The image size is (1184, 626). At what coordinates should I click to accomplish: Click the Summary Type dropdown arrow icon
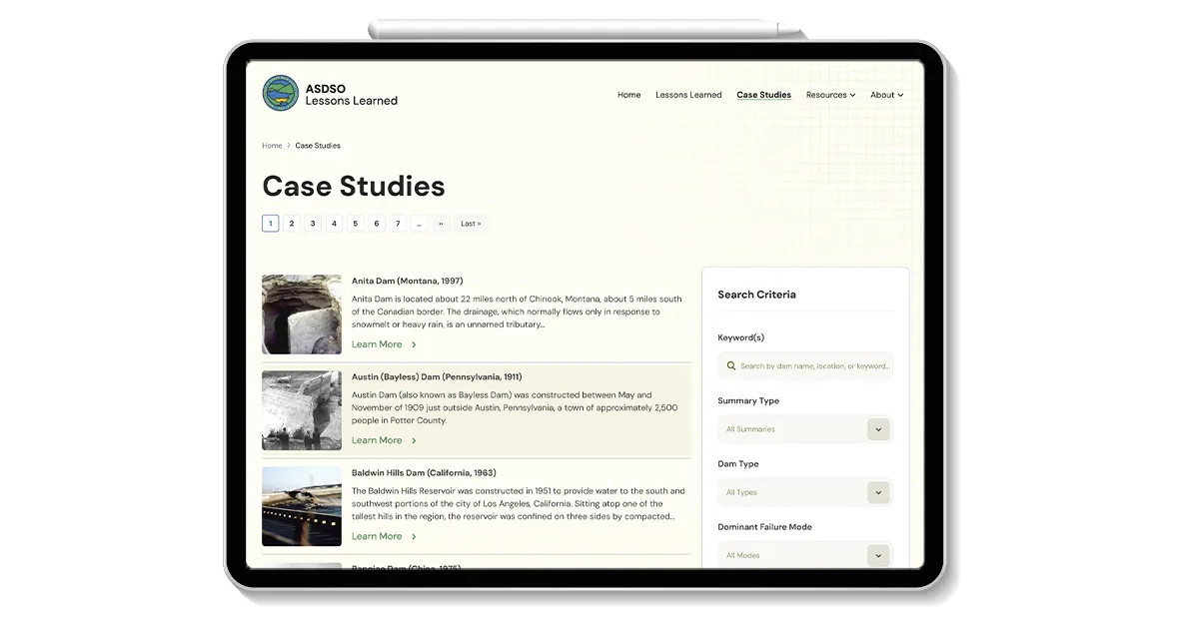tap(878, 428)
